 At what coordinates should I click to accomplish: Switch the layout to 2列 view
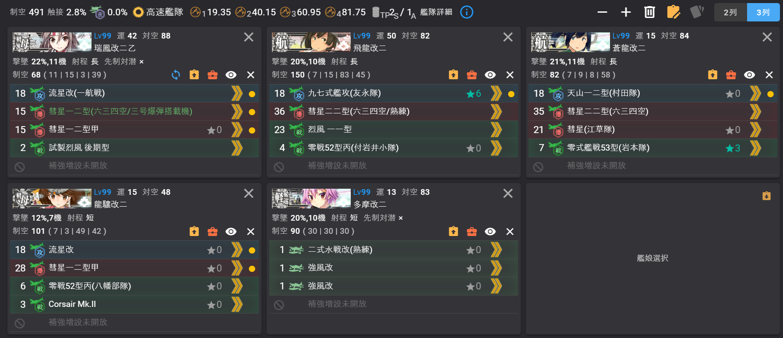[731, 12]
